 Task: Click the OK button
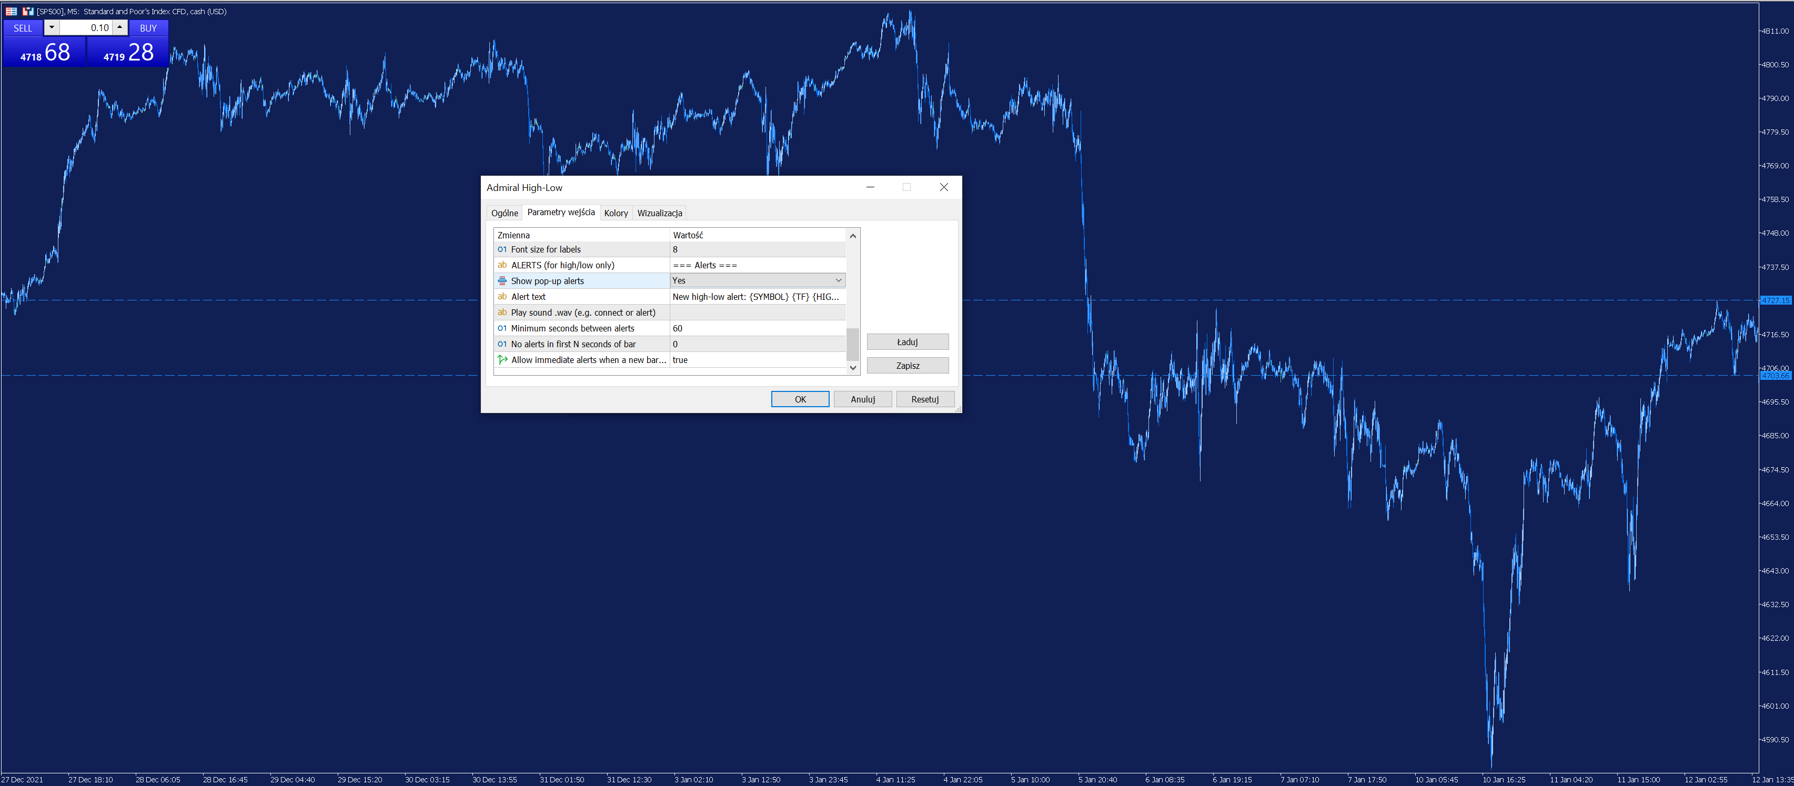point(800,399)
